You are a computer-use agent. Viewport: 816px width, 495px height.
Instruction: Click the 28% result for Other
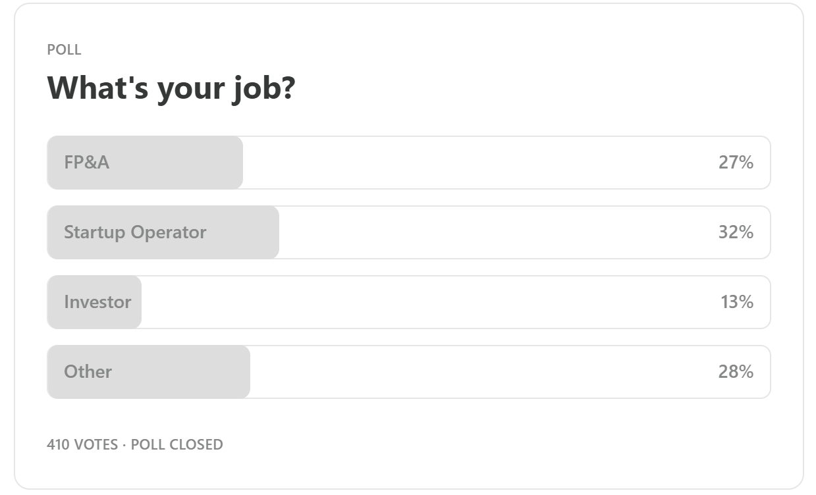(x=736, y=372)
